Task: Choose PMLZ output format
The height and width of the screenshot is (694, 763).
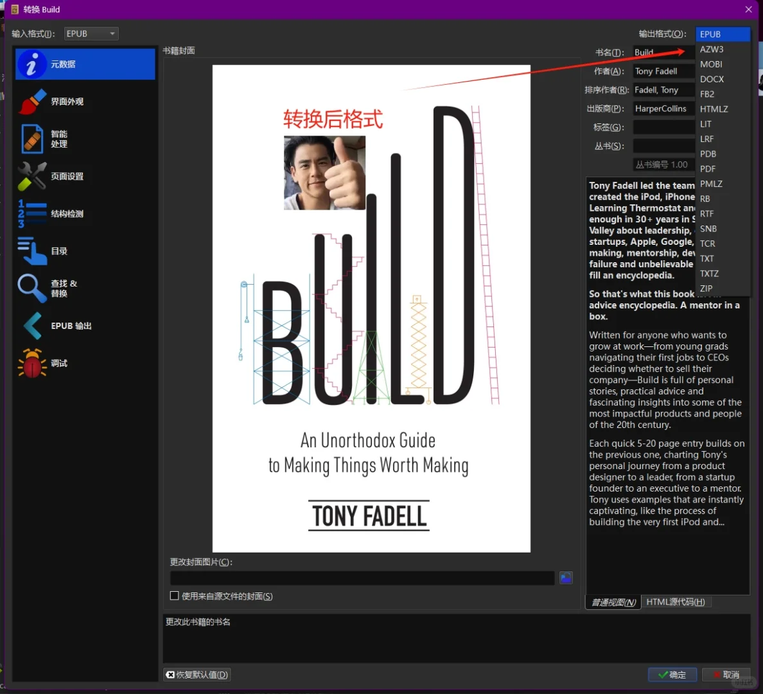Action: (723, 184)
